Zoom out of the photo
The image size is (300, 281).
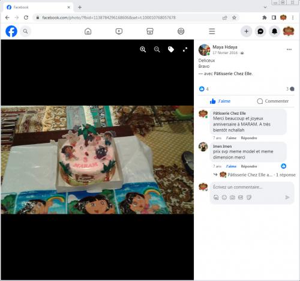pyautogui.click(x=157, y=49)
